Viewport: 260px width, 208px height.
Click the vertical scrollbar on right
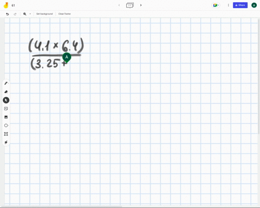pos(259,76)
